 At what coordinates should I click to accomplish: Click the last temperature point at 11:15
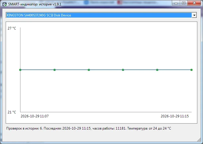click(191, 70)
